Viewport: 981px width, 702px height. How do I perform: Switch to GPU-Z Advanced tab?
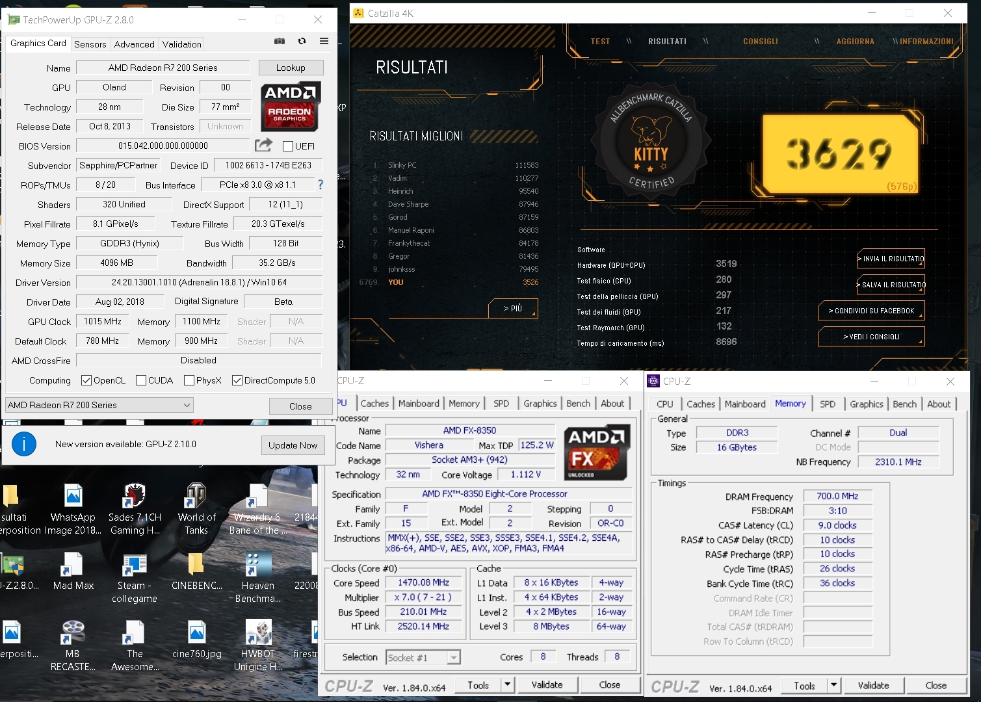pos(134,44)
